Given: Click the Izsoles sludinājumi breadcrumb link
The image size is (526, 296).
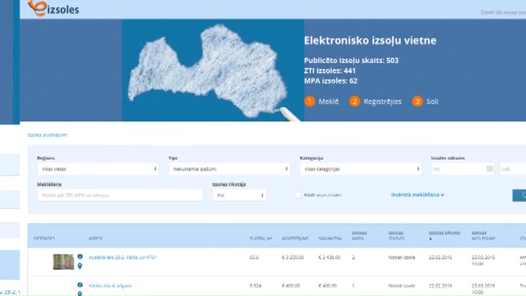Looking at the screenshot, I should tap(47, 135).
